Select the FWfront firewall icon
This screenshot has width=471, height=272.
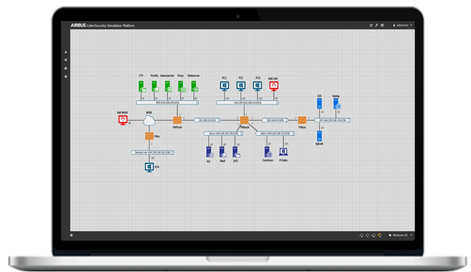point(177,120)
